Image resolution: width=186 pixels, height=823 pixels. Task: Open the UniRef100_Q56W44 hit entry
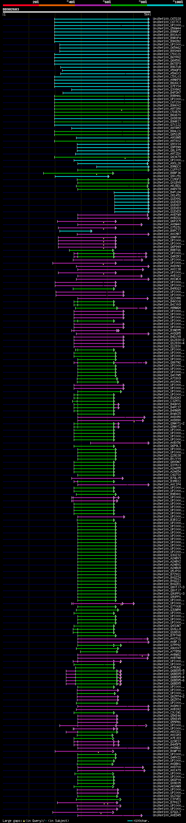tap(167, 28)
